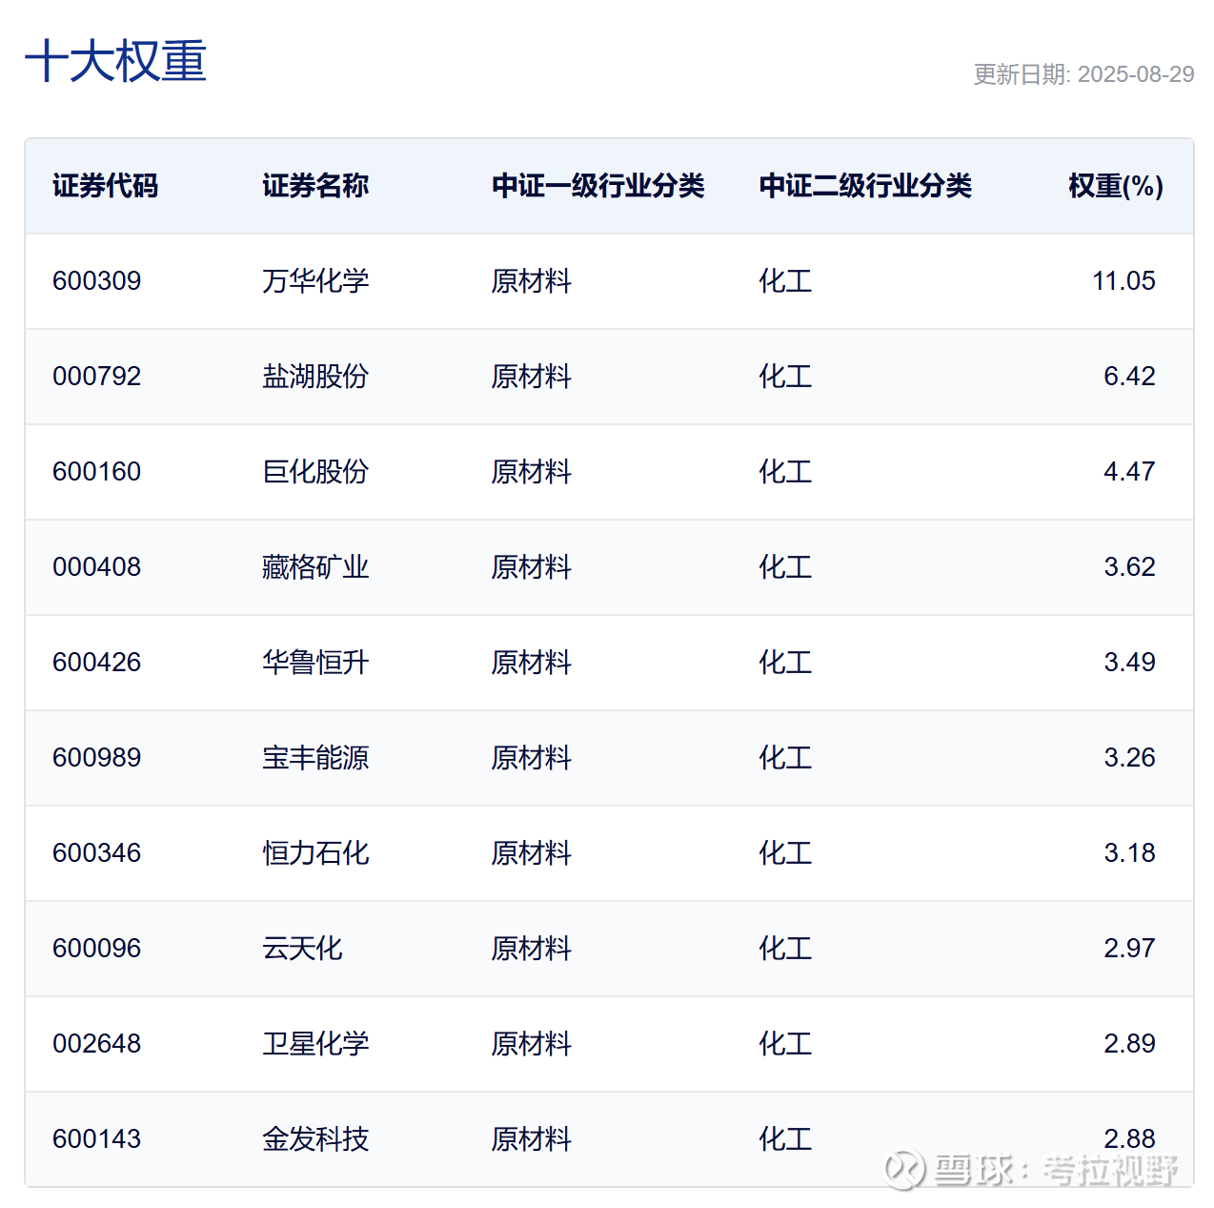Click the 宝丰能源 stock name

click(x=315, y=758)
